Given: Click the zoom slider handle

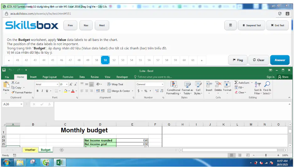Looking at the screenshot, I should point(266,155).
